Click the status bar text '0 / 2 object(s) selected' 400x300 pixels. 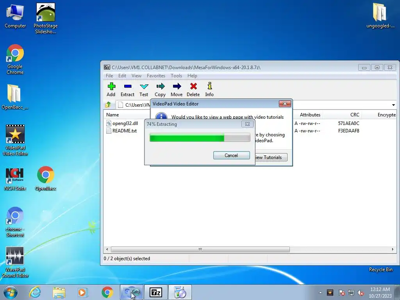[x=127, y=259]
